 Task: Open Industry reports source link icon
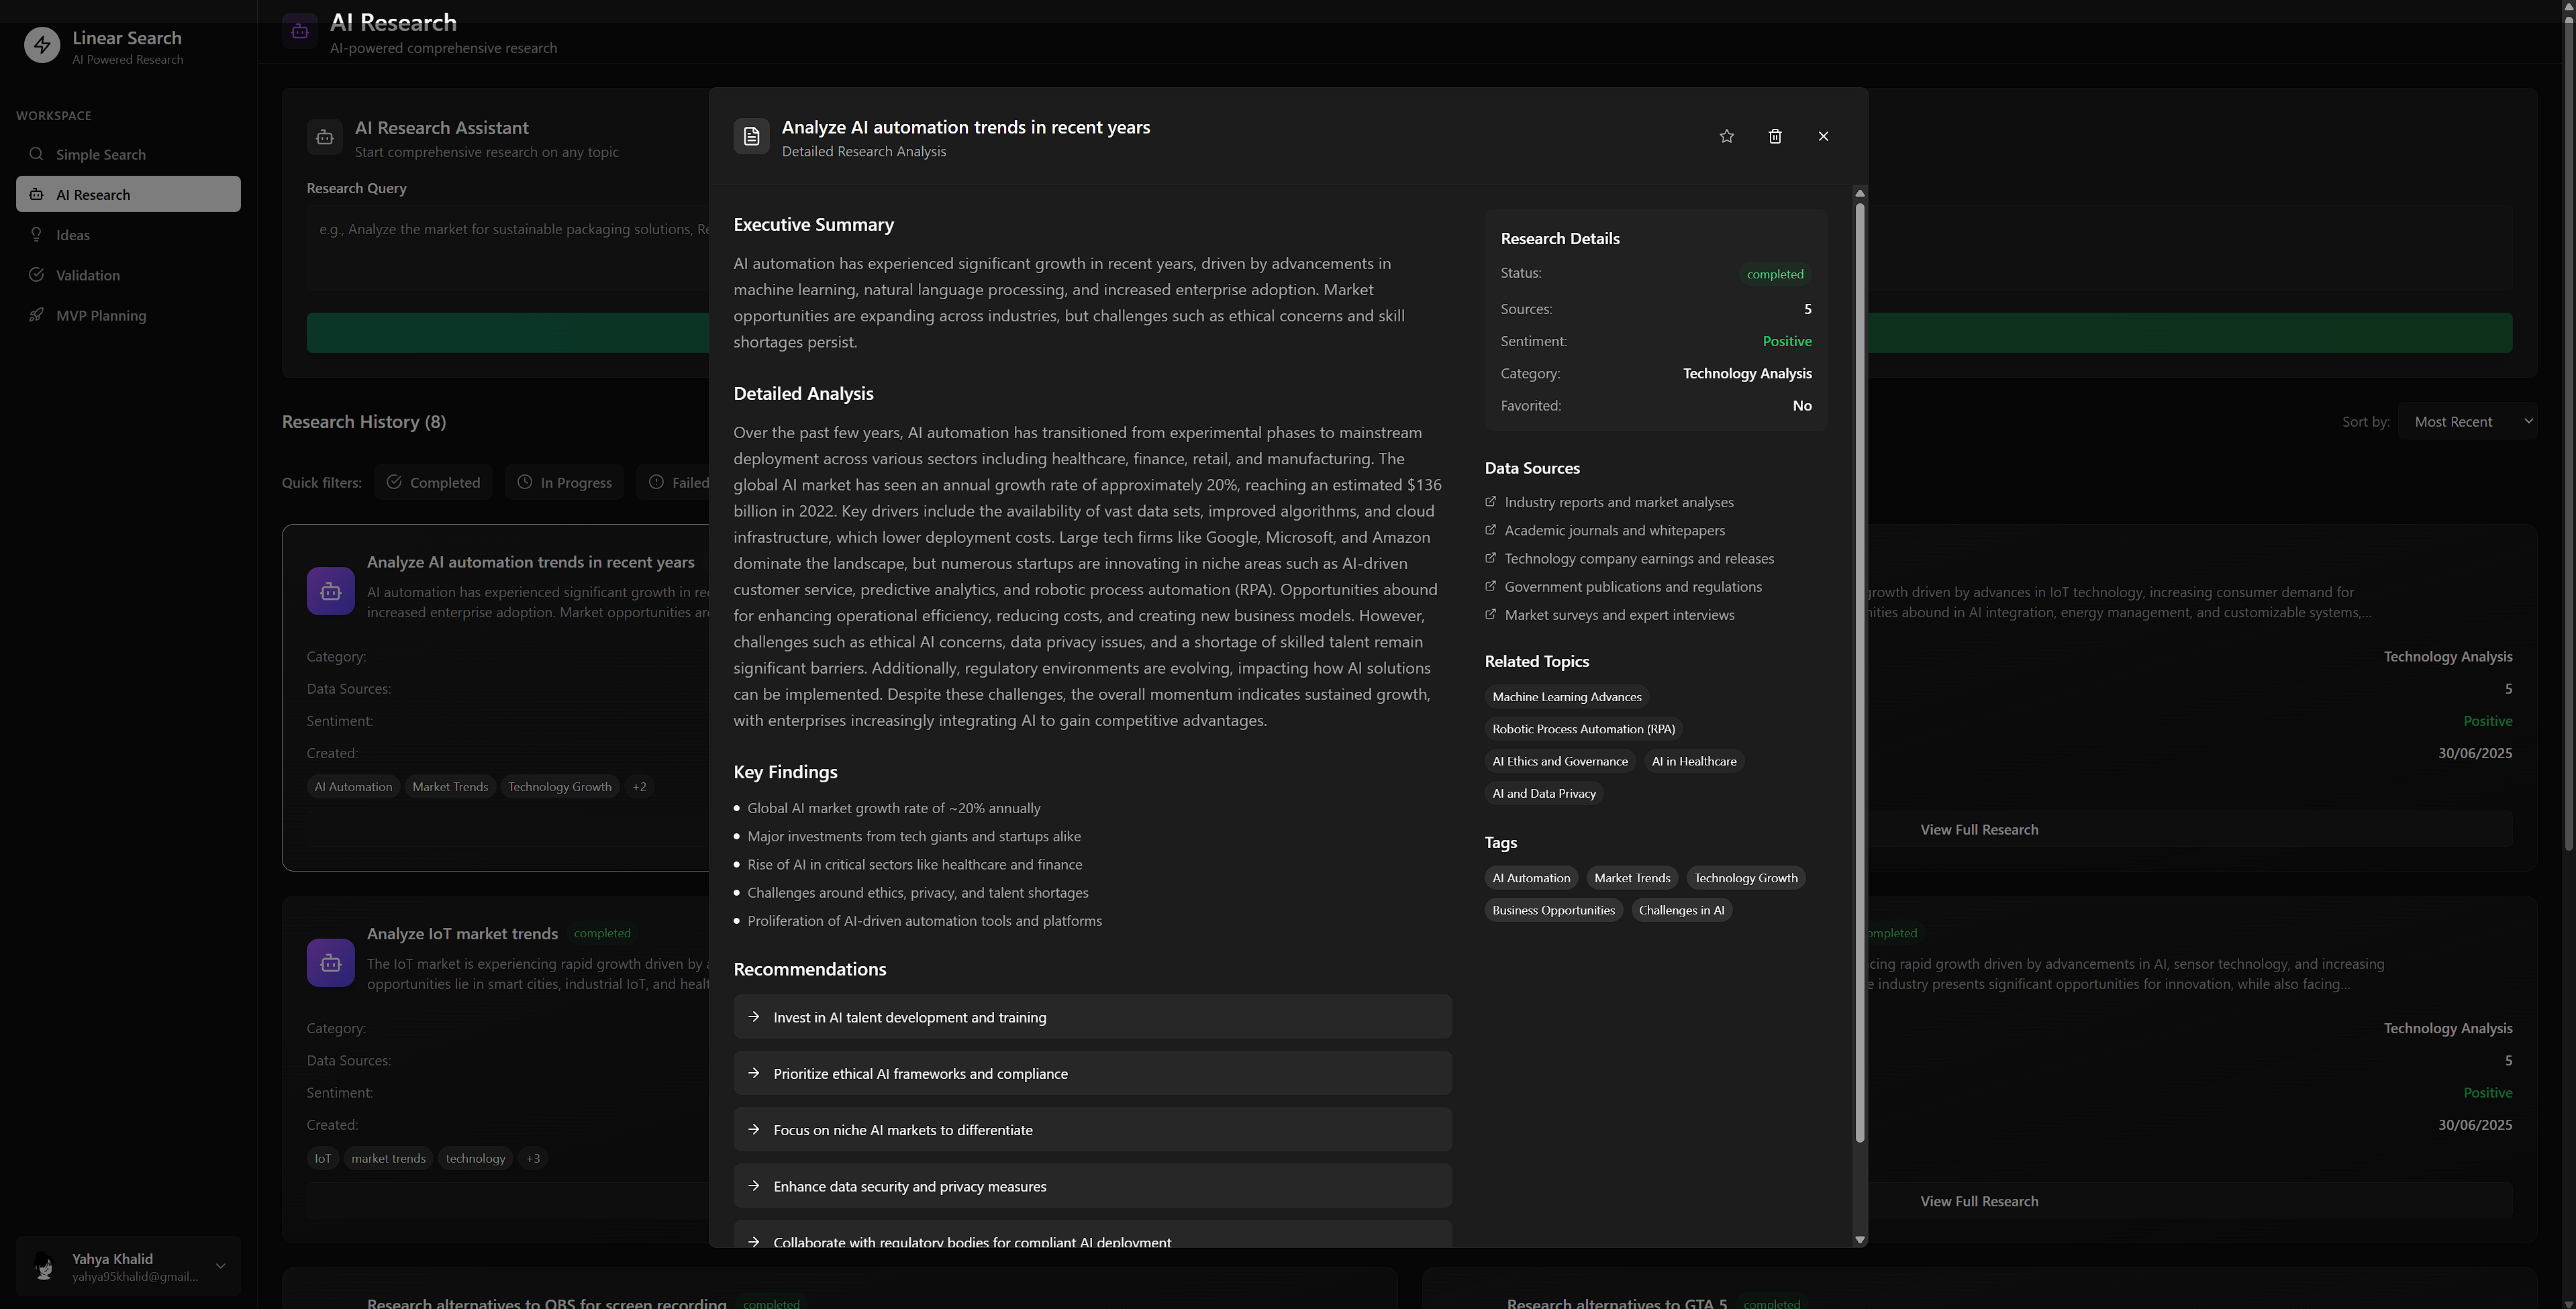pos(1491,502)
